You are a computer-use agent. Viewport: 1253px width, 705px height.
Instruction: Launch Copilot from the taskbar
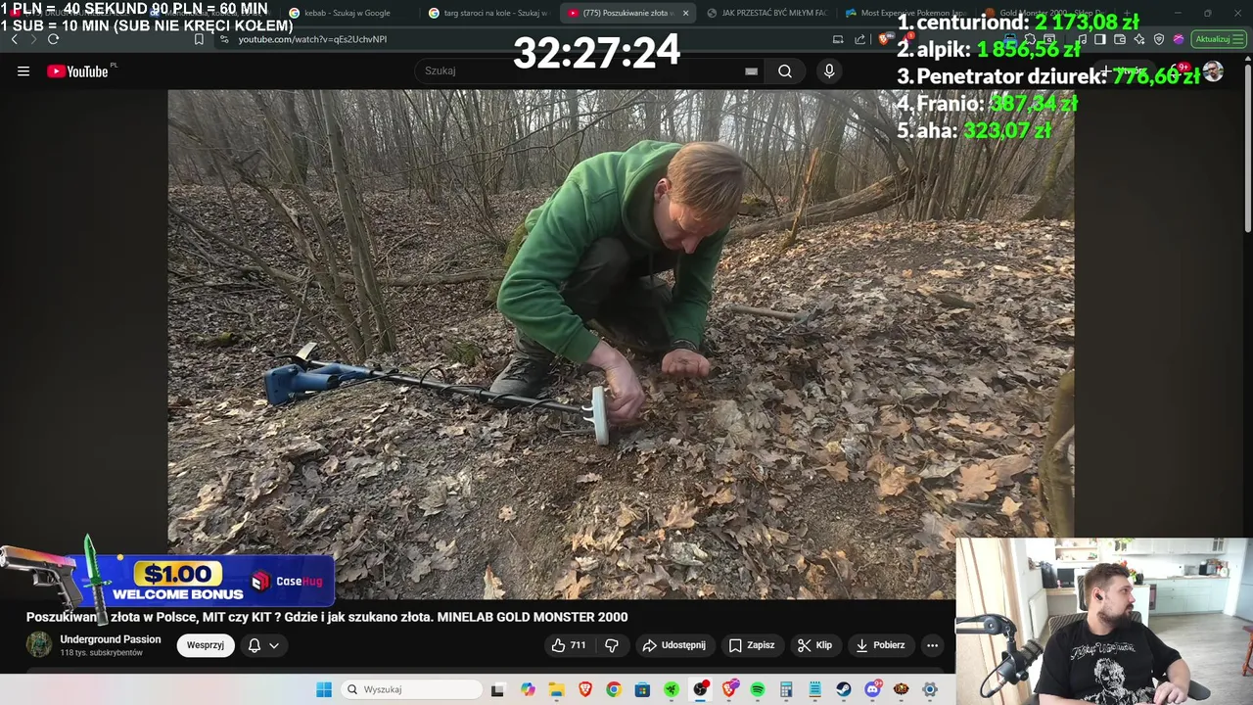[x=529, y=689]
